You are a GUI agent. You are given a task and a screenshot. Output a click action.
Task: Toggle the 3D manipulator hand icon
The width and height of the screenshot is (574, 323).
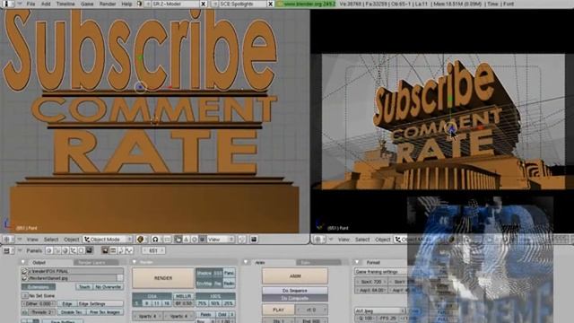178,240
